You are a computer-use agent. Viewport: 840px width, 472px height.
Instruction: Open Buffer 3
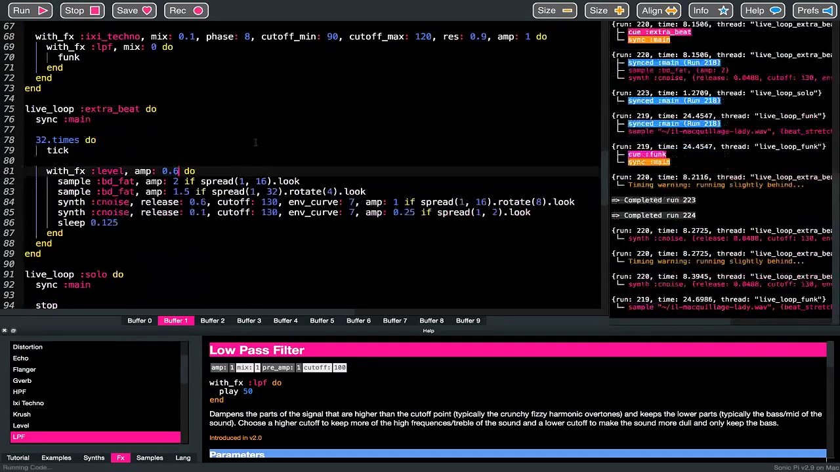tap(249, 321)
